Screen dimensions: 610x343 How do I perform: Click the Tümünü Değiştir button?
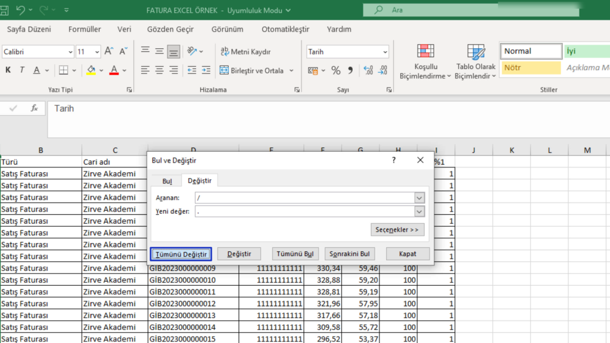click(180, 254)
